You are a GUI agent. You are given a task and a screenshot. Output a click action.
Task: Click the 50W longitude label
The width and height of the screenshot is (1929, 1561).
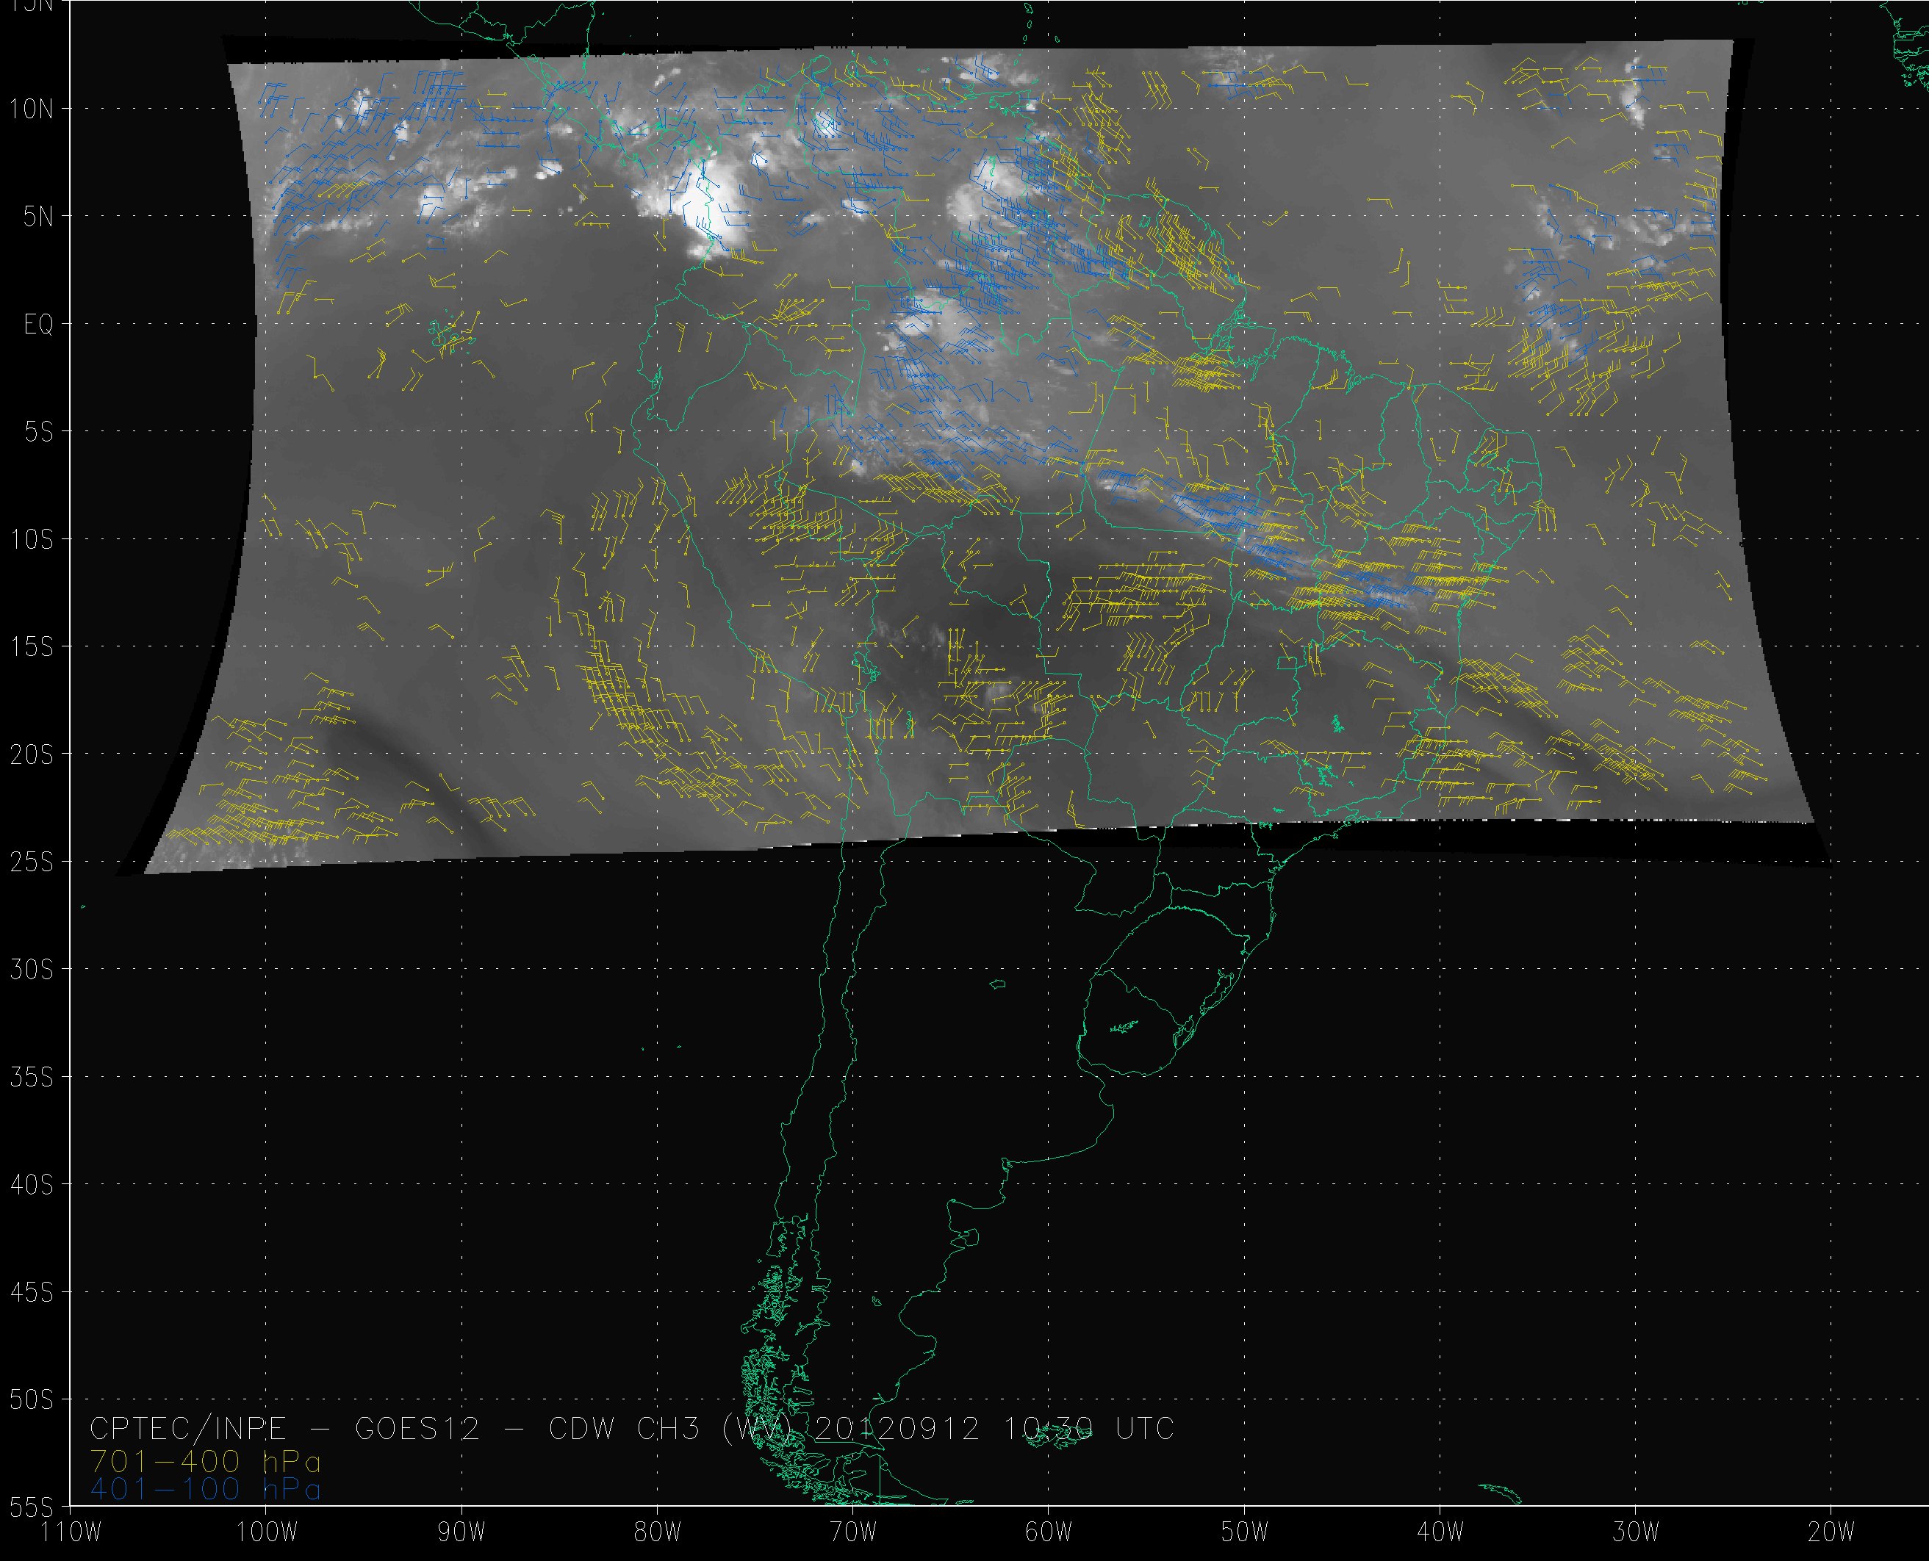click(x=1245, y=1532)
